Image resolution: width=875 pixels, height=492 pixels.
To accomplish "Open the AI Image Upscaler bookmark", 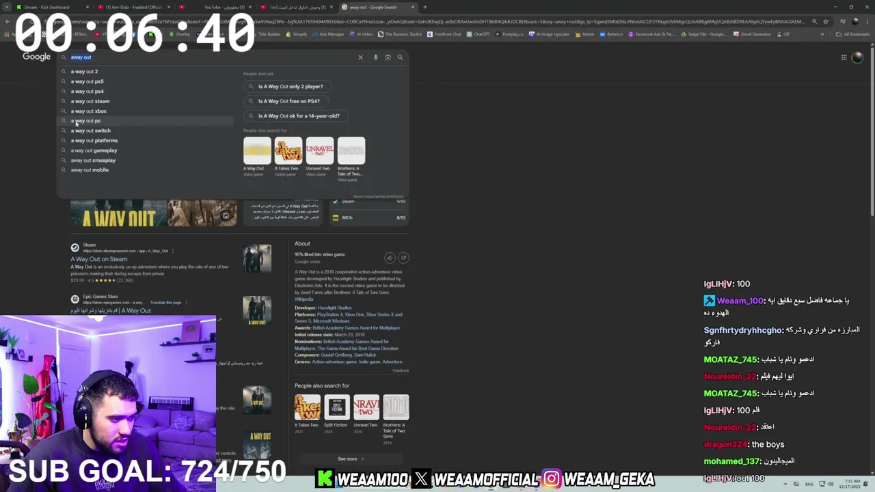I will (x=550, y=34).
